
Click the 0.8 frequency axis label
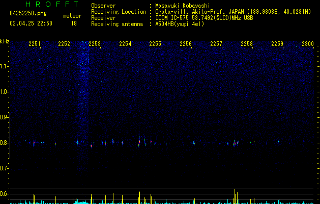pos(4,143)
